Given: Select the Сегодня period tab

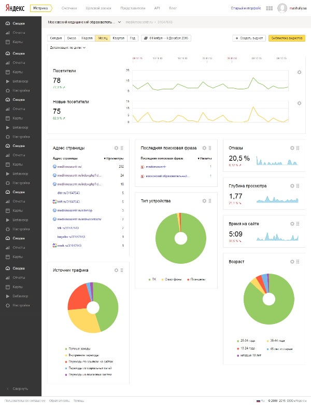Looking at the screenshot, I should (x=55, y=38).
